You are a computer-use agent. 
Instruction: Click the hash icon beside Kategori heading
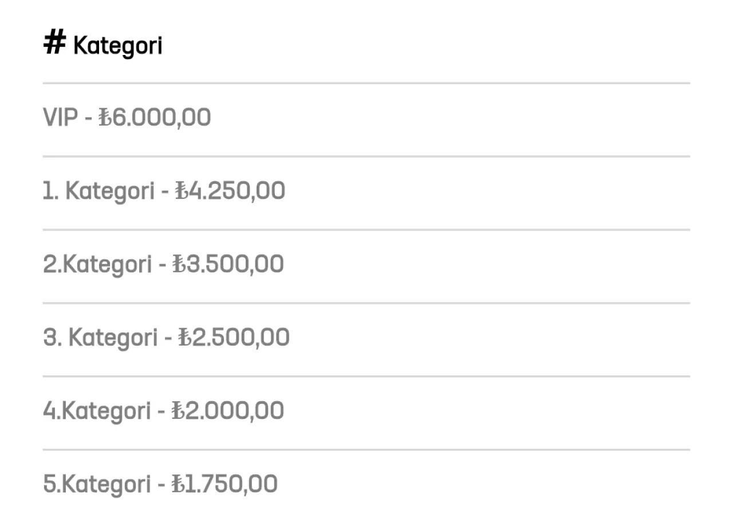55,43
